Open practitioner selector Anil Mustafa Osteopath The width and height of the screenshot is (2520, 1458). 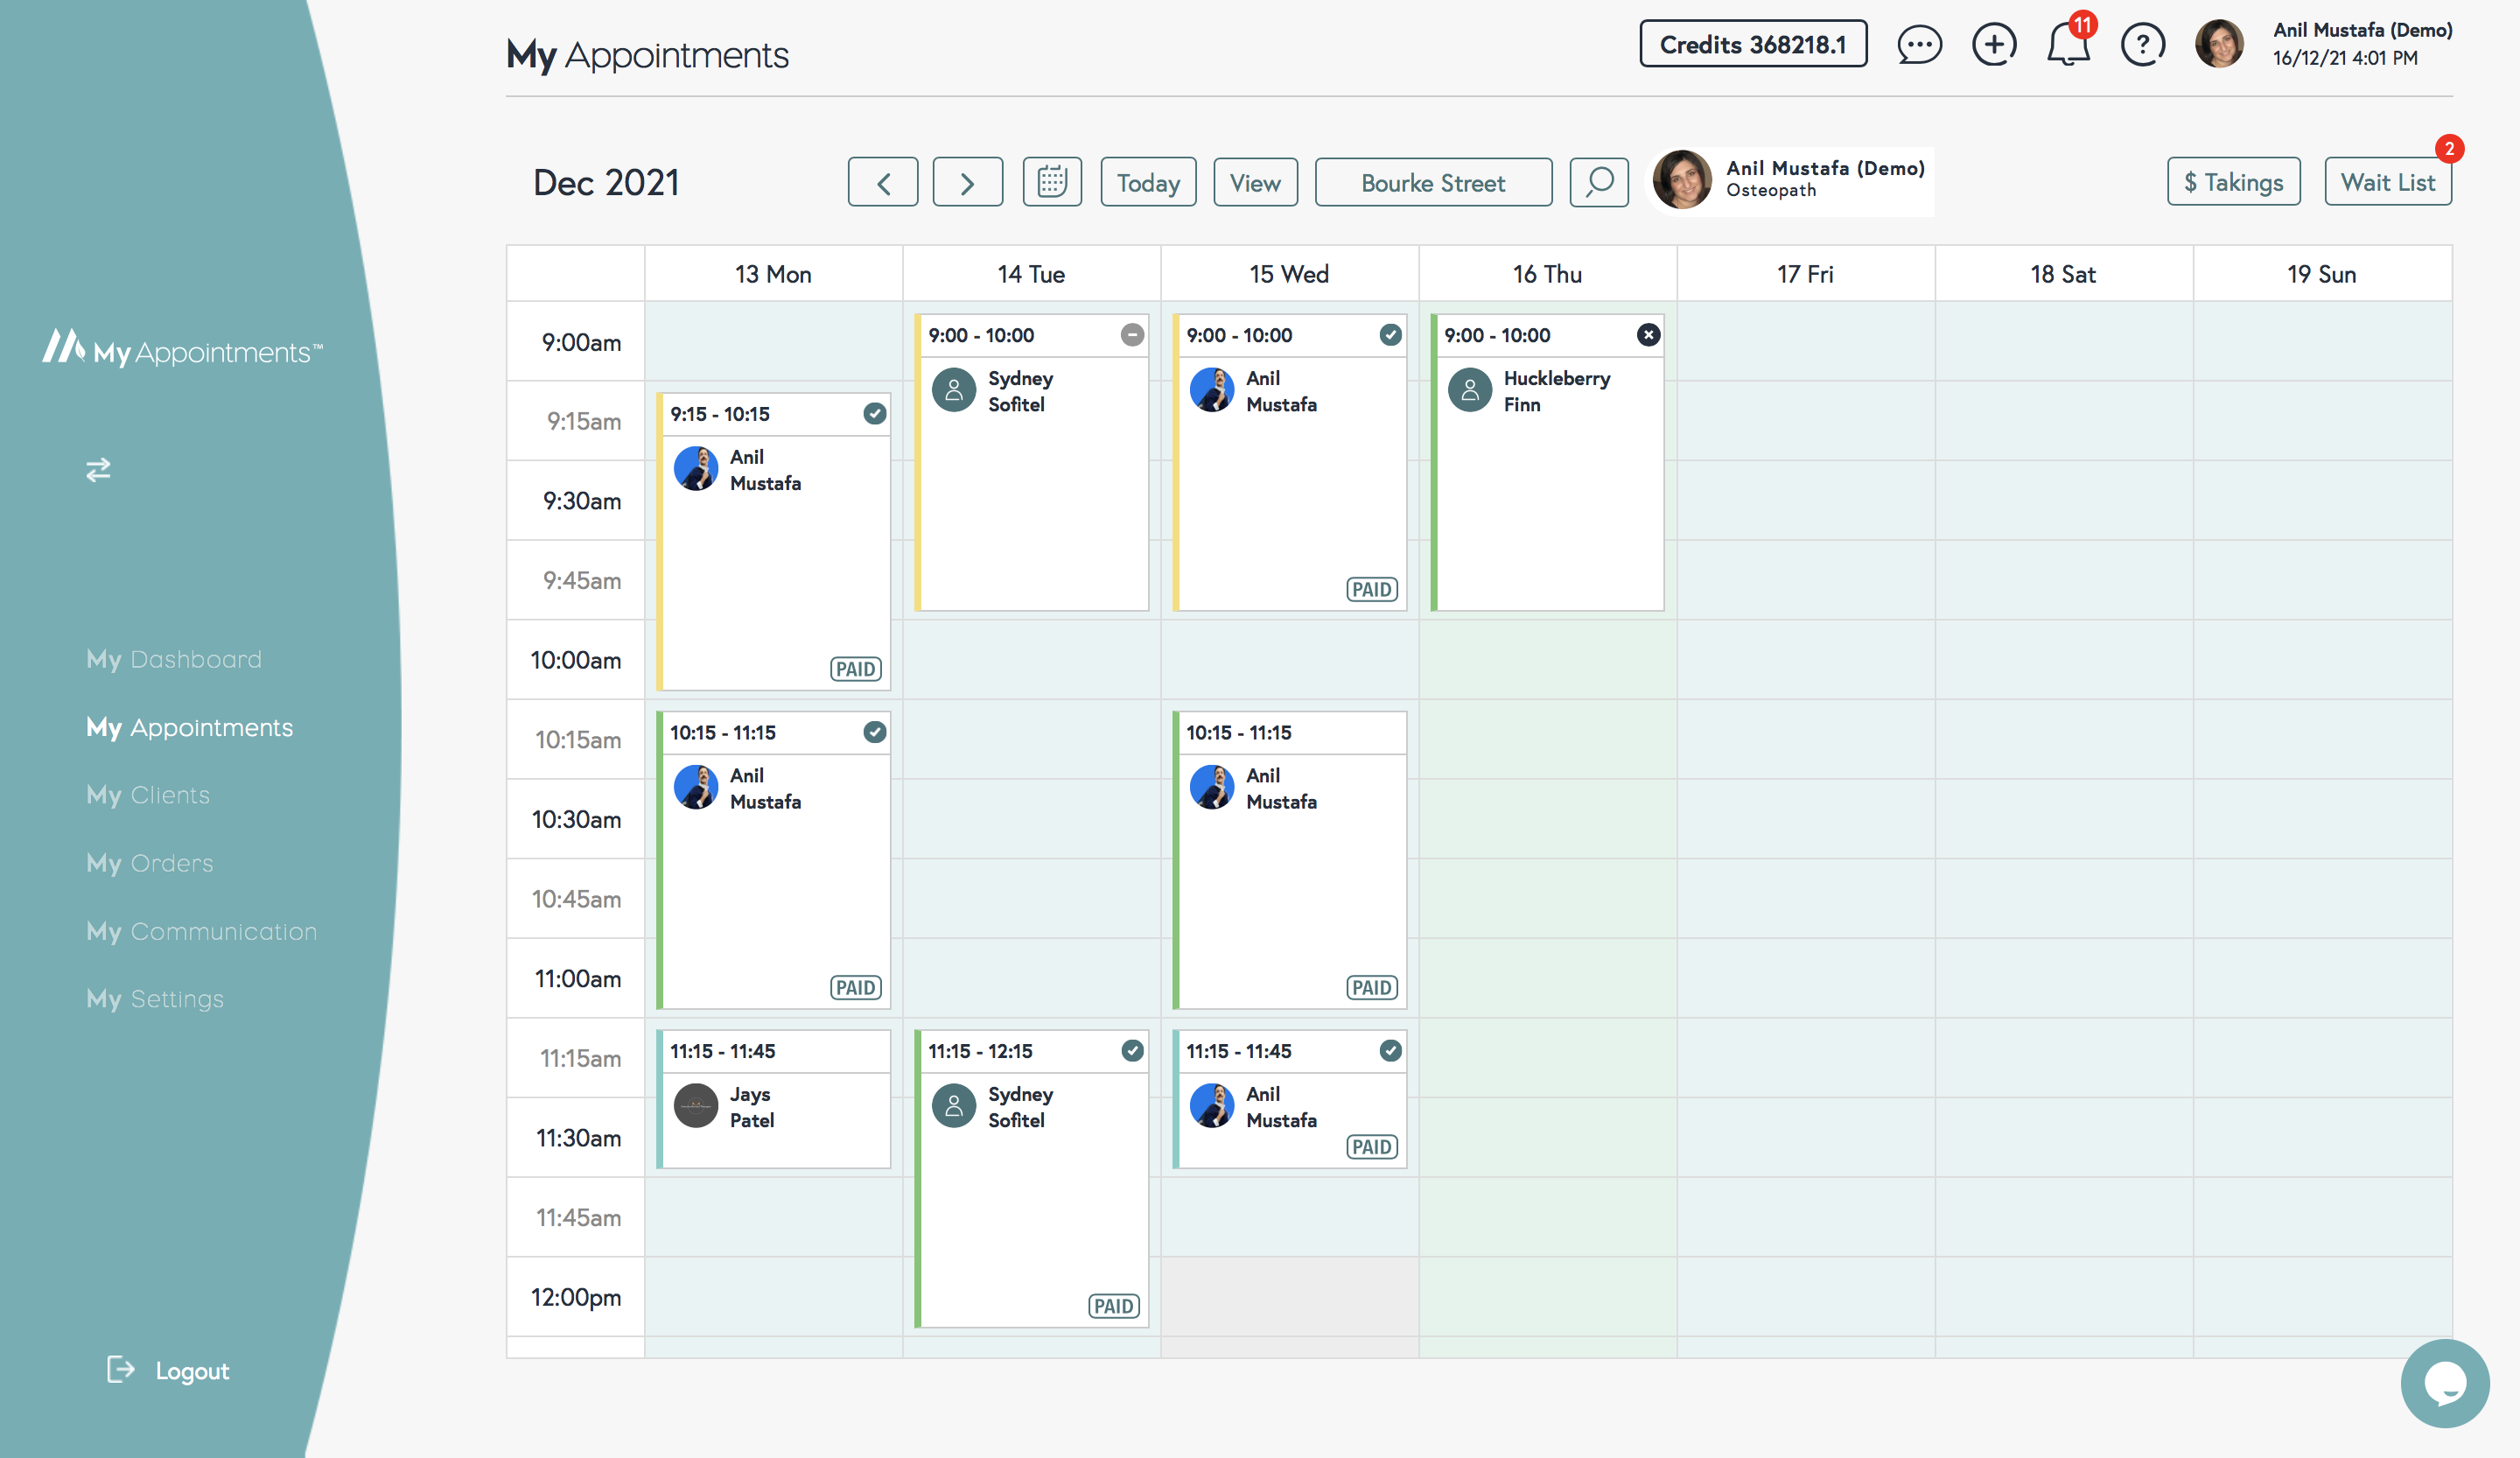tap(1790, 180)
